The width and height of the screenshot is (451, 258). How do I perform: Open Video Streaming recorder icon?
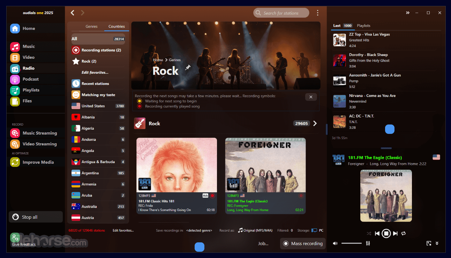(15, 144)
